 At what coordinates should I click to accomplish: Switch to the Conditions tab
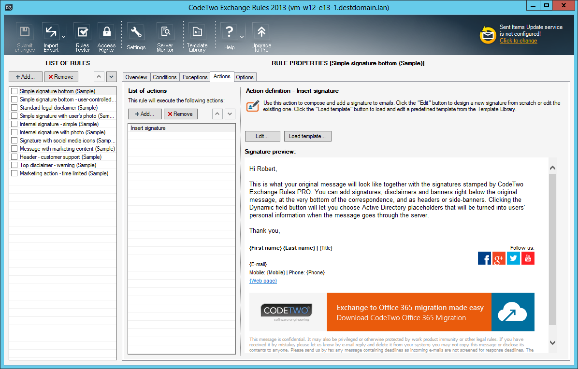click(x=164, y=77)
